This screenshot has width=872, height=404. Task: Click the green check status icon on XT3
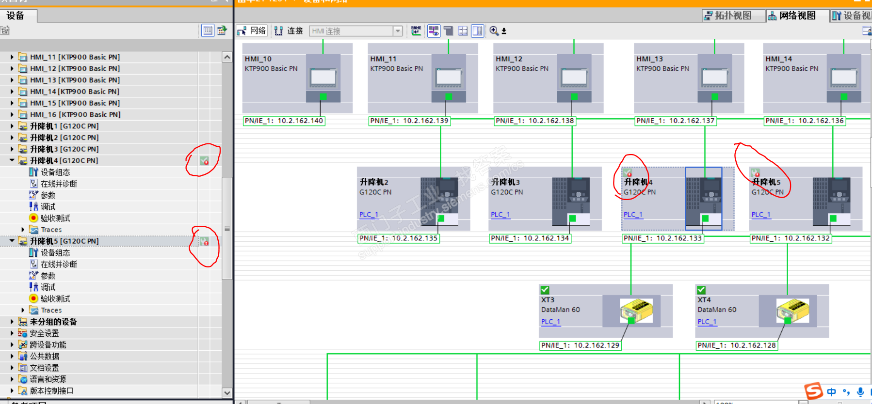pyautogui.click(x=545, y=290)
